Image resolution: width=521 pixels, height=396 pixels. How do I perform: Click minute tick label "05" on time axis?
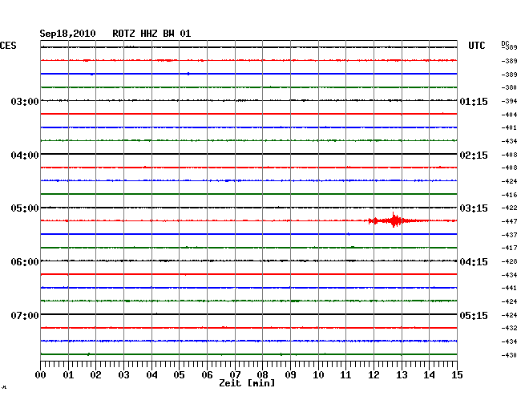179,375
